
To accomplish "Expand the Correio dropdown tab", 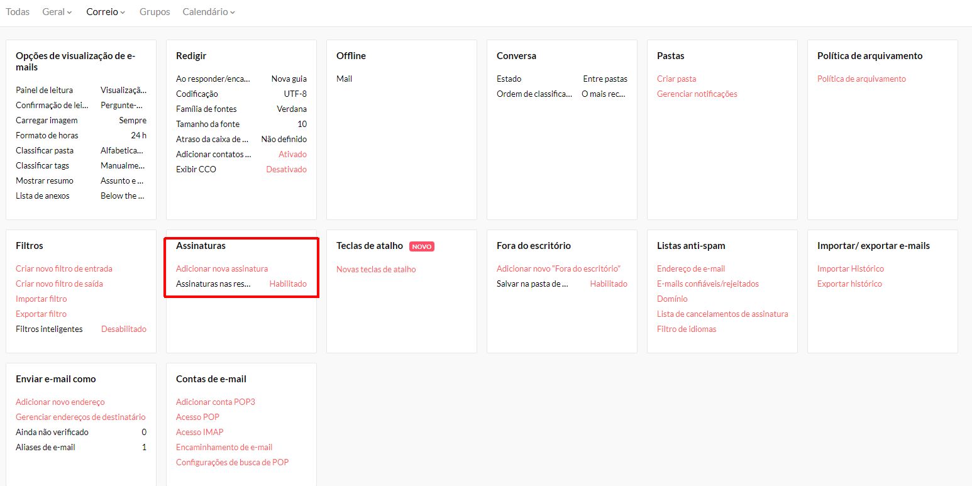I will pyautogui.click(x=106, y=12).
